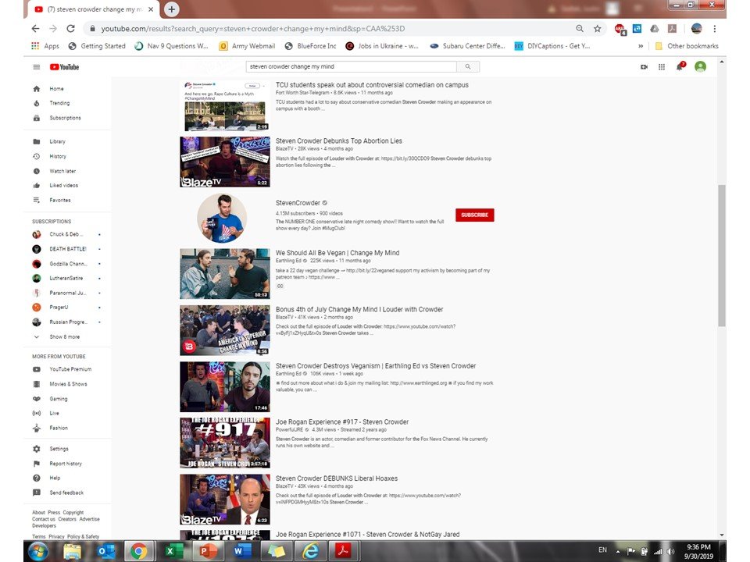Click the red SUBSCRIBE button
The image size is (750, 562).
[x=474, y=215]
